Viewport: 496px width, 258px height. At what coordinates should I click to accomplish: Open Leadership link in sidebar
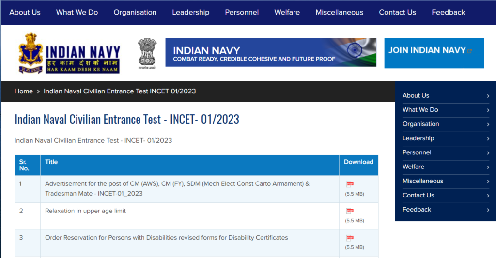418,138
